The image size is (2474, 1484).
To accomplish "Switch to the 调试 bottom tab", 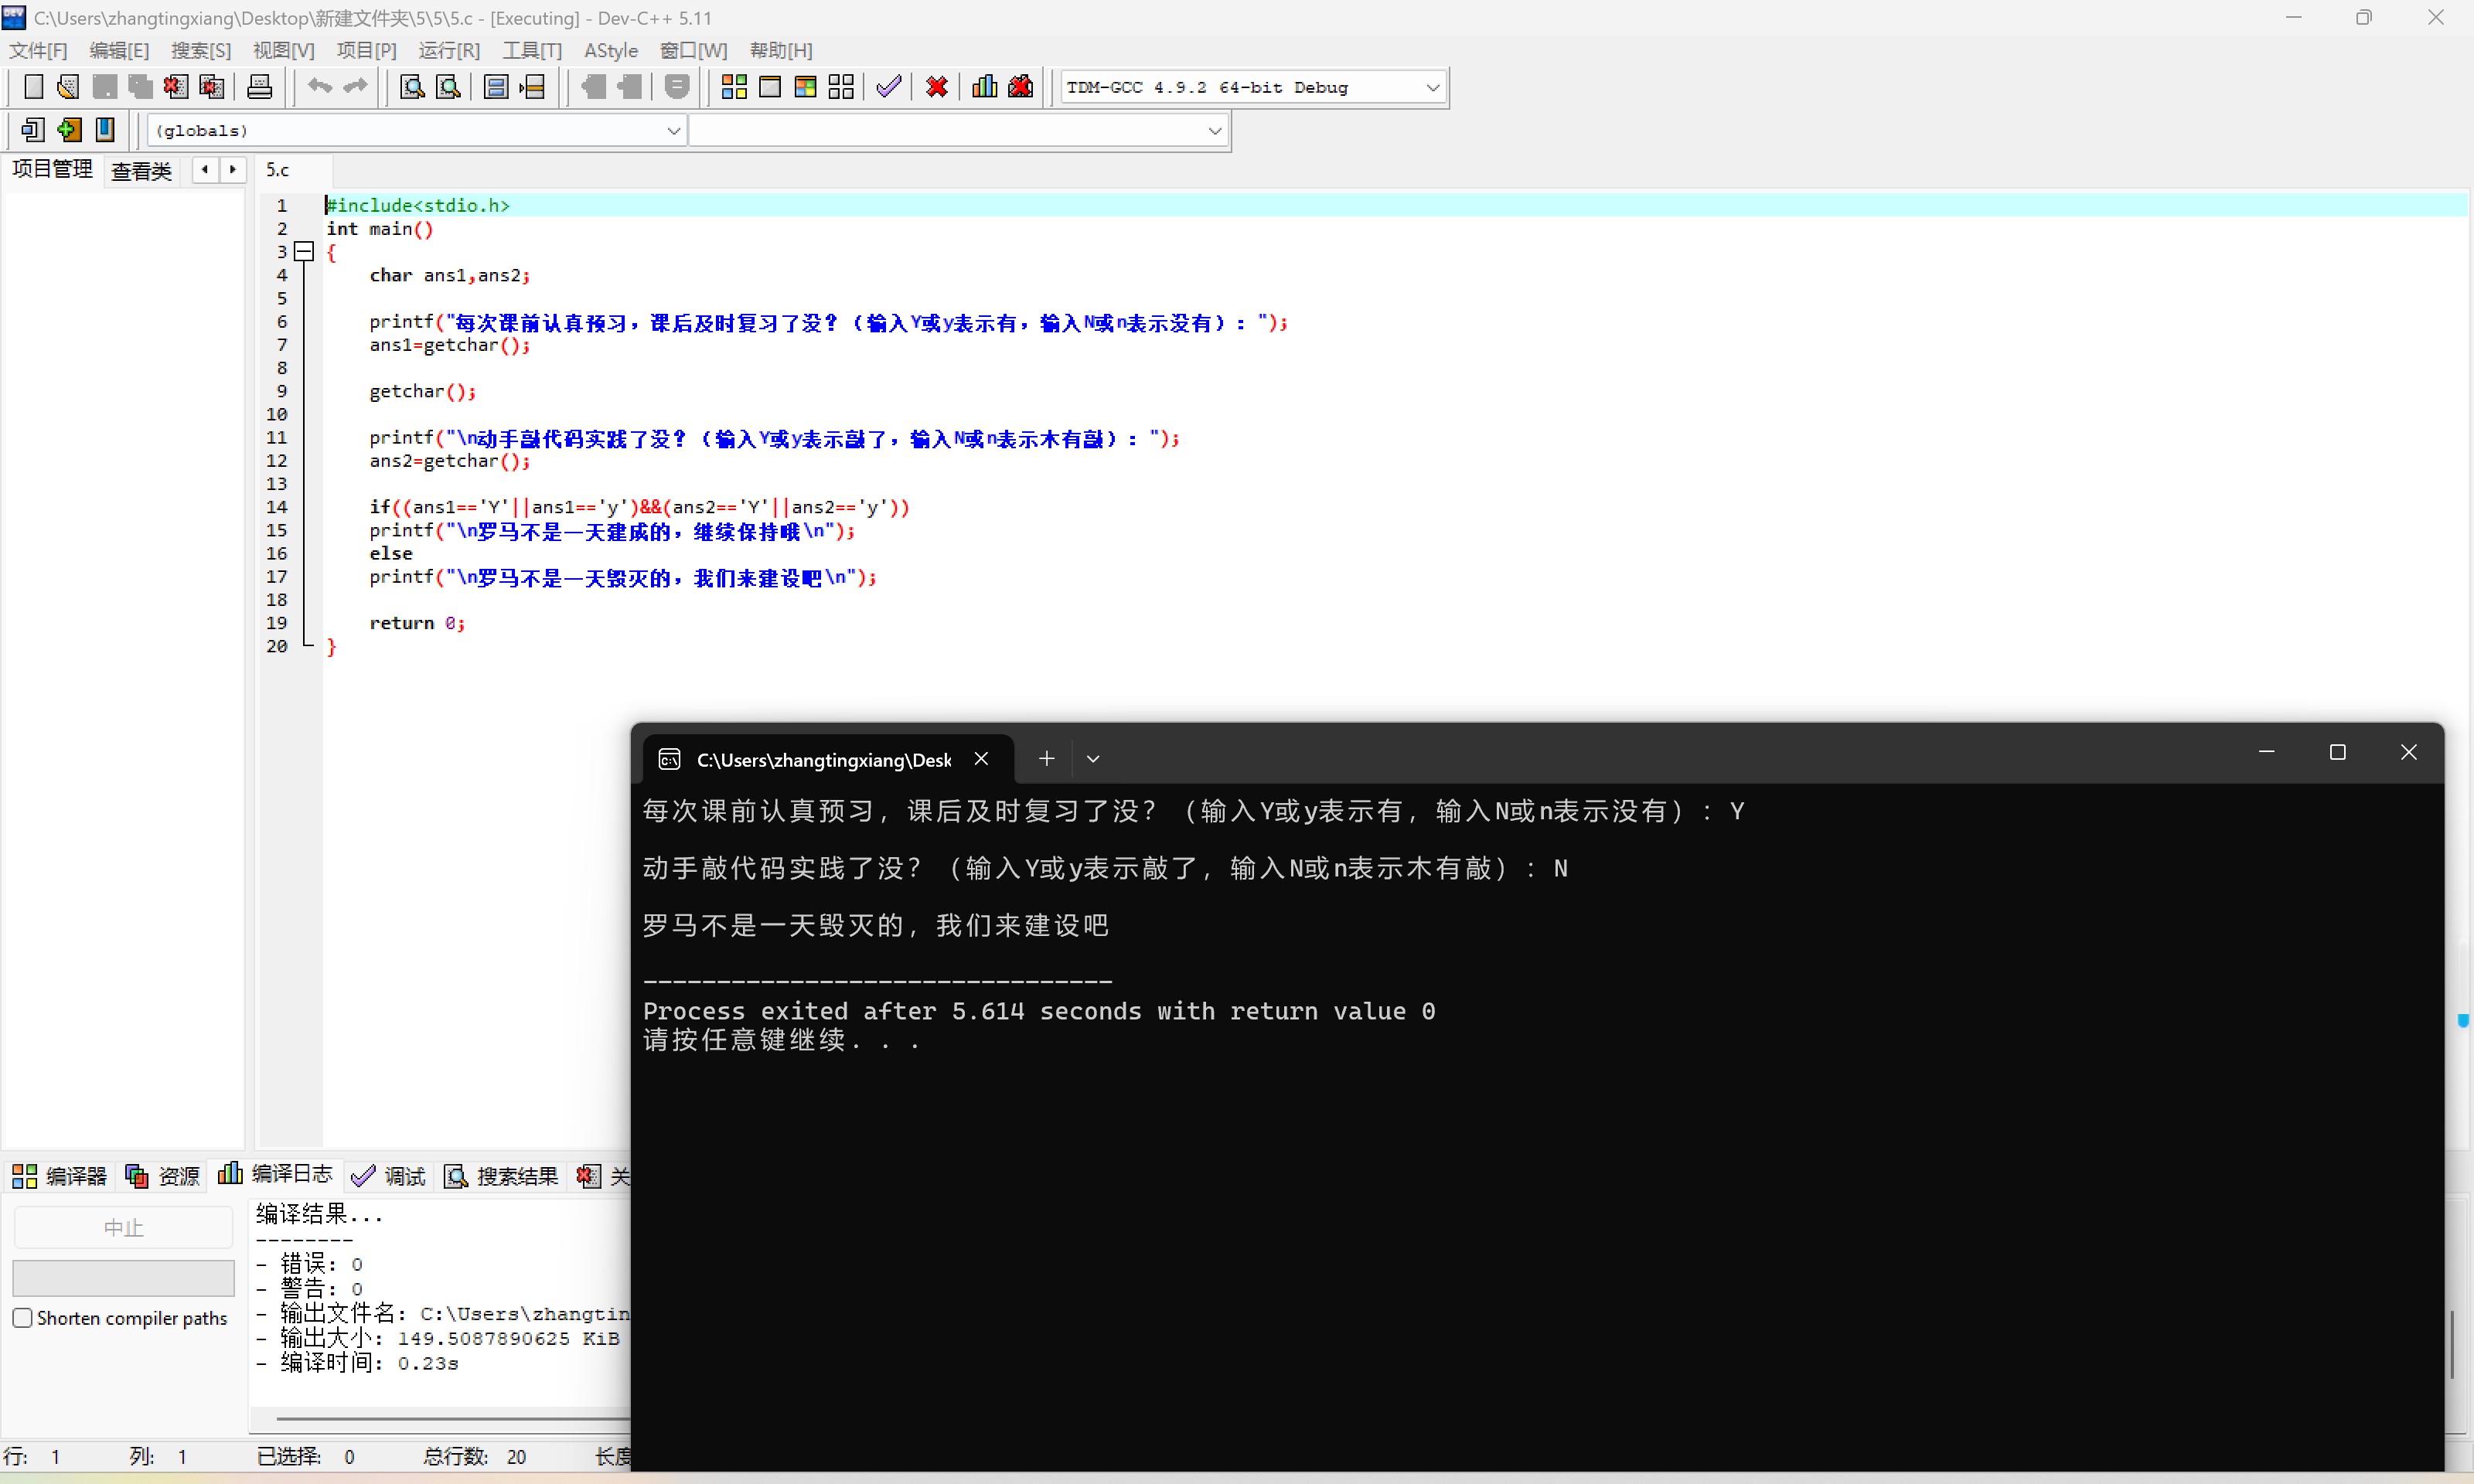I will click(x=390, y=1176).
